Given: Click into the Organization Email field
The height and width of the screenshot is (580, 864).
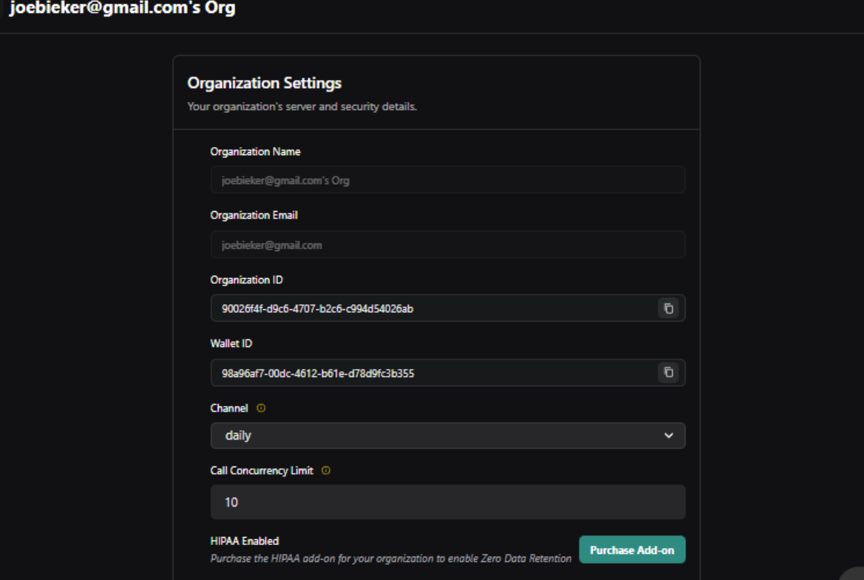Looking at the screenshot, I should [447, 245].
